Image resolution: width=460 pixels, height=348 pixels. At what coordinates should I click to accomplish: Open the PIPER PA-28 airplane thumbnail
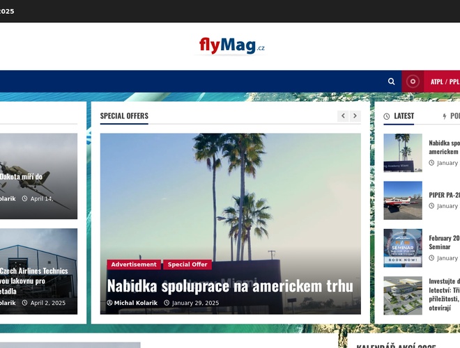[402, 200]
